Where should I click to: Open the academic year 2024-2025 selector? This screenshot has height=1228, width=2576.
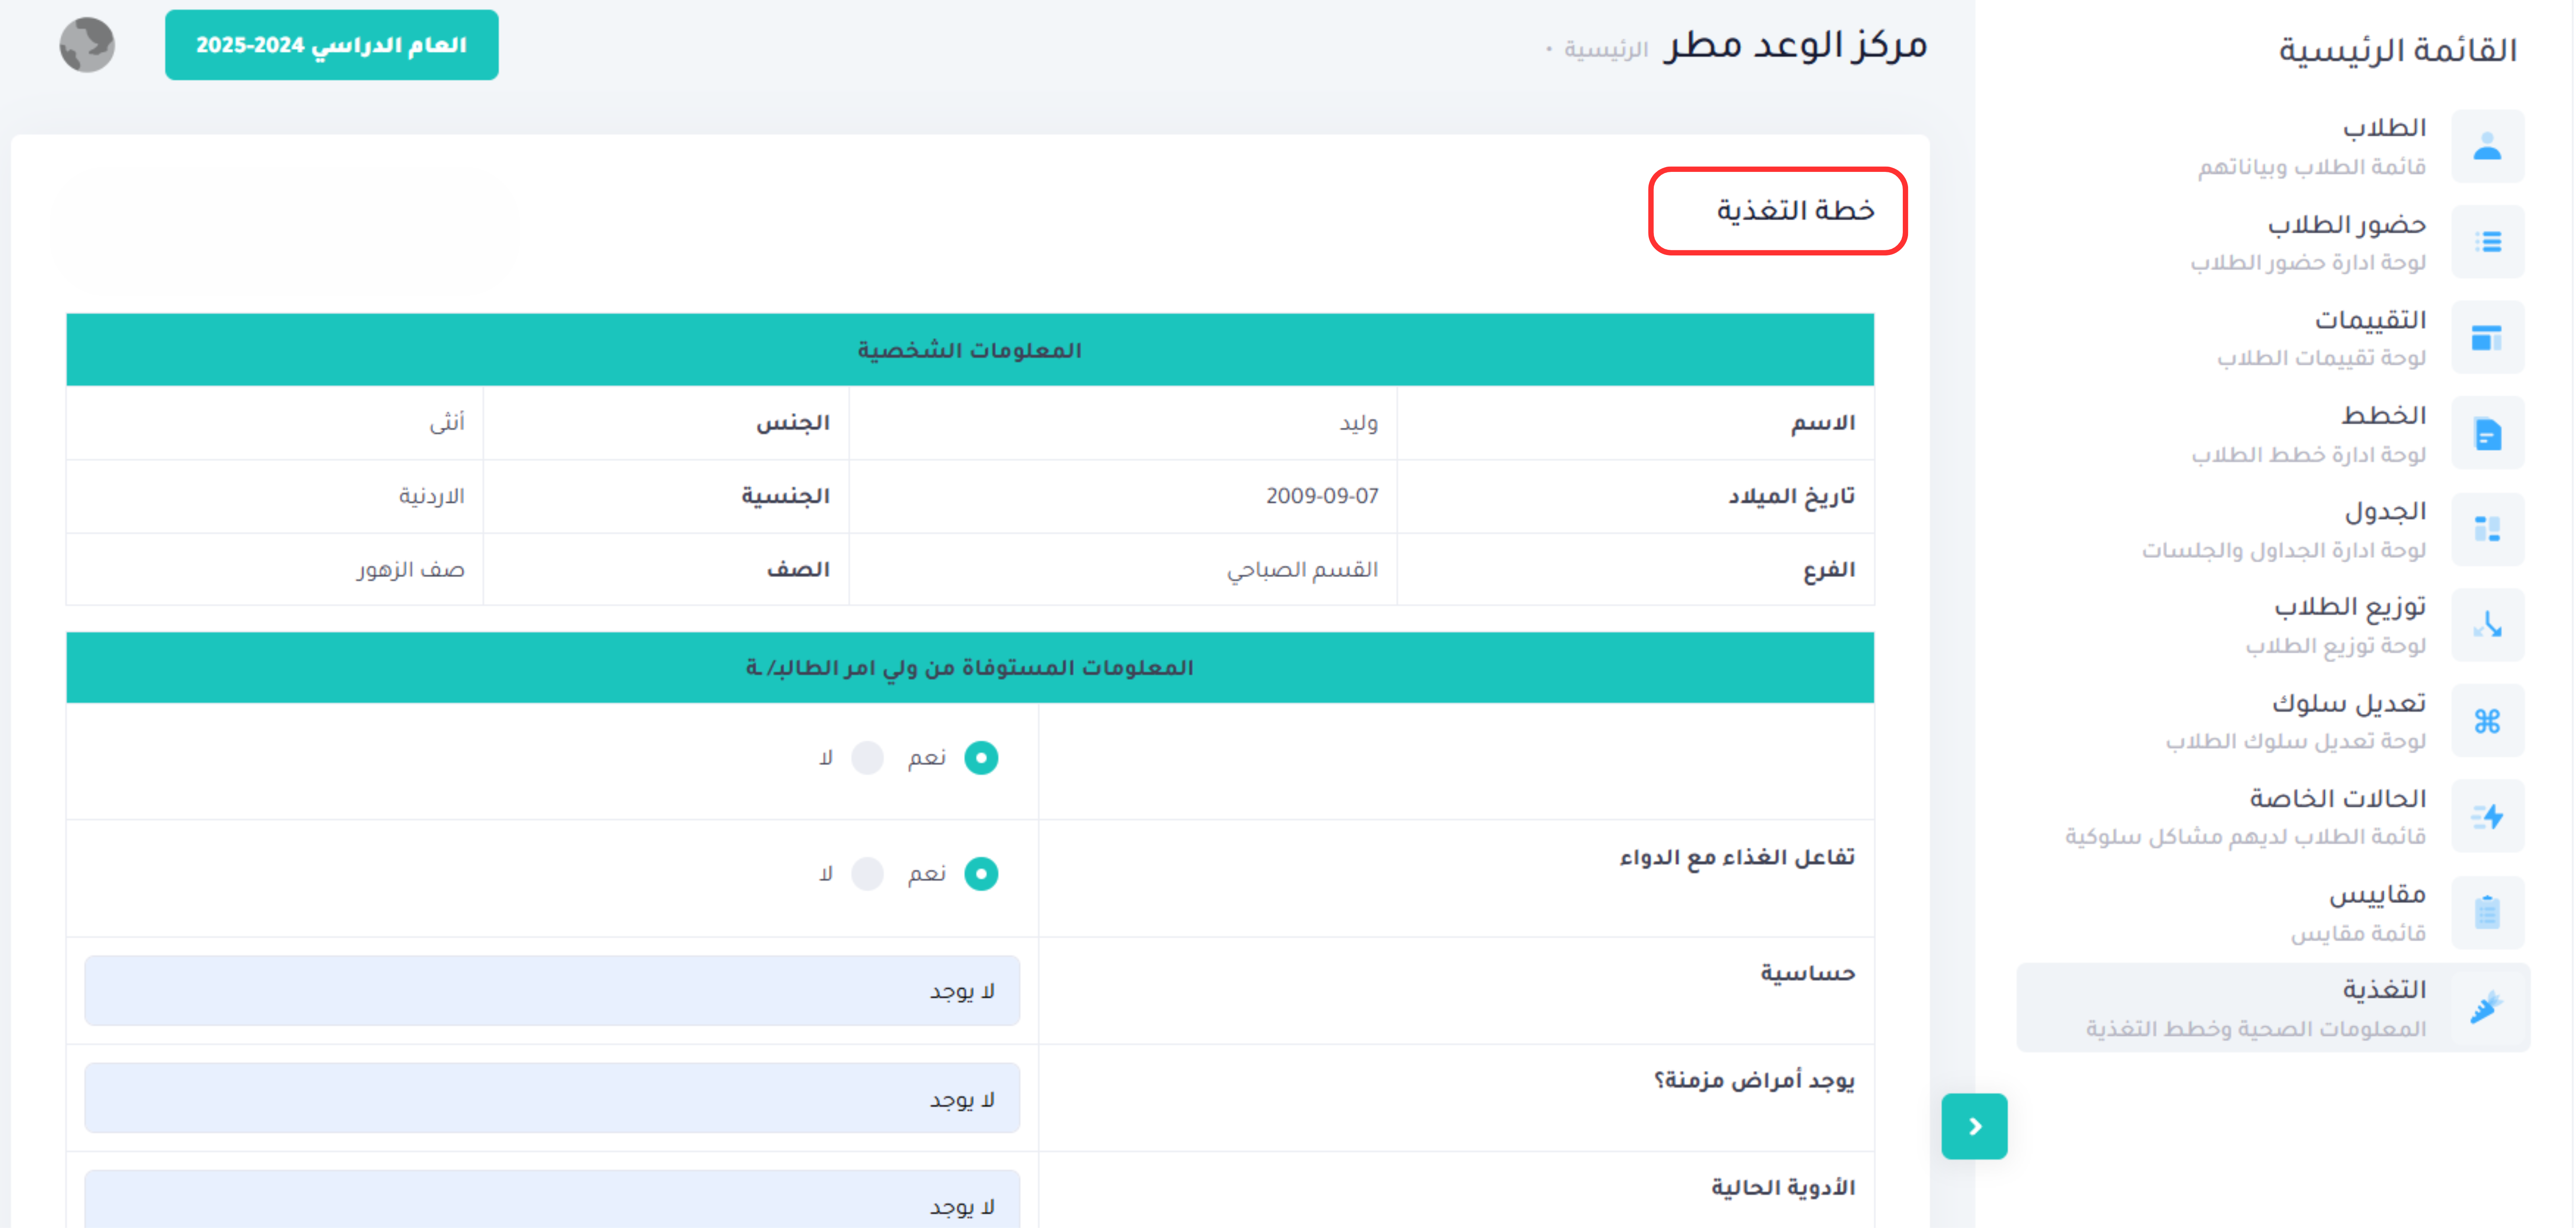click(x=331, y=45)
